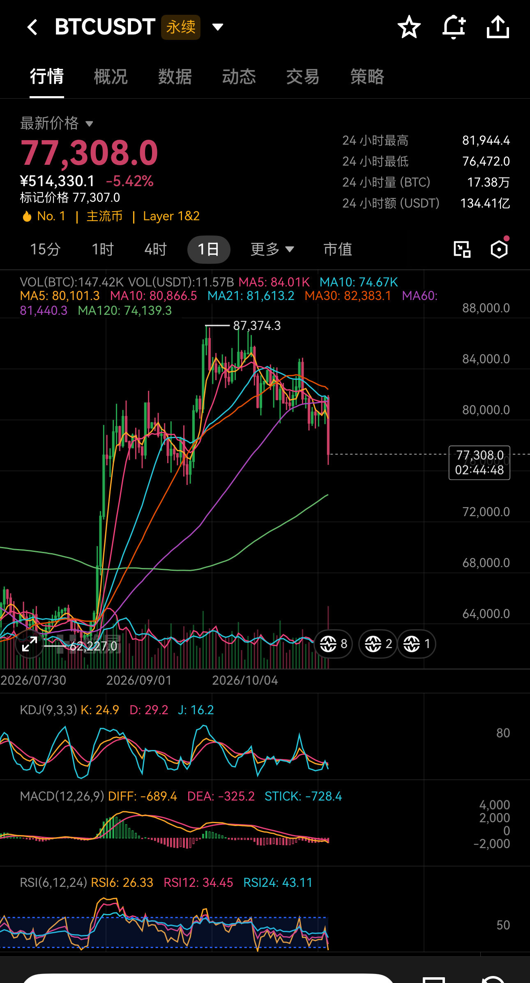Tap the 标记价格 77,307.0 text
Viewport: 530px width, 983px height.
point(70,198)
